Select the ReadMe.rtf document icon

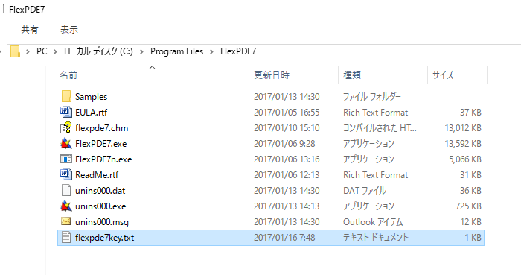[66, 174]
